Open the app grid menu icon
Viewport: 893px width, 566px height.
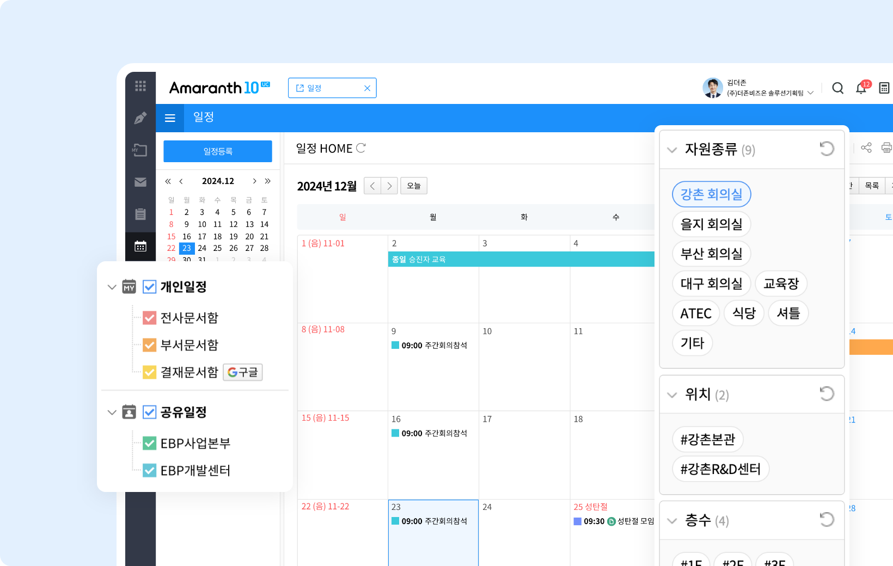pos(140,86)
